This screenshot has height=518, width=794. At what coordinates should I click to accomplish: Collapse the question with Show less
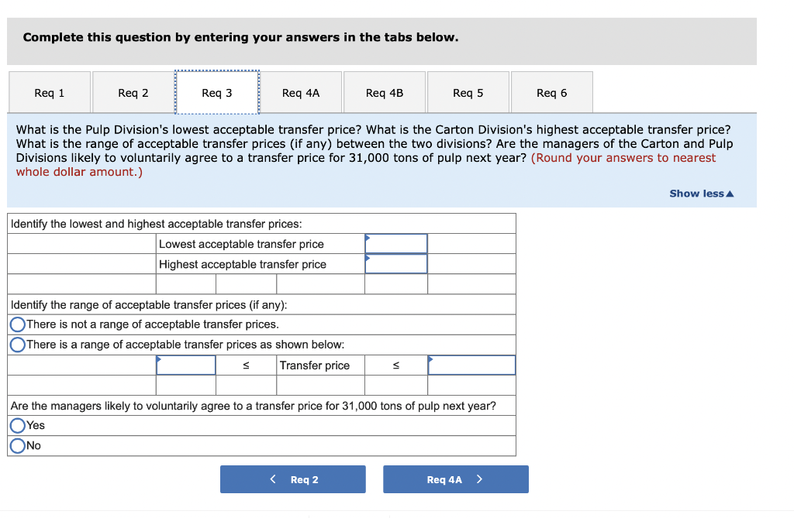pyautogui.click(x=700, y=194)
